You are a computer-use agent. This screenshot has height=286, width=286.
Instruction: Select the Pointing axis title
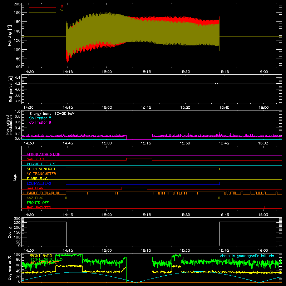(10, 35)
